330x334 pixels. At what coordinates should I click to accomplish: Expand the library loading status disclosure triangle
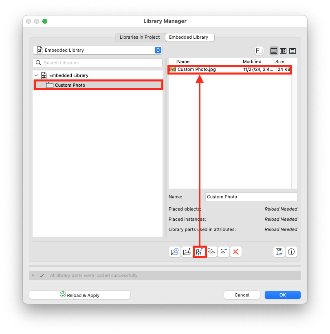[33, 275]
